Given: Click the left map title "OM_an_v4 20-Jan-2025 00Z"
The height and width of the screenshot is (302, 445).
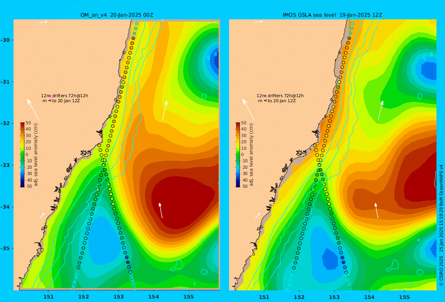Looking at the screenshot, I should pyautogui.click(x=116, y=15).
